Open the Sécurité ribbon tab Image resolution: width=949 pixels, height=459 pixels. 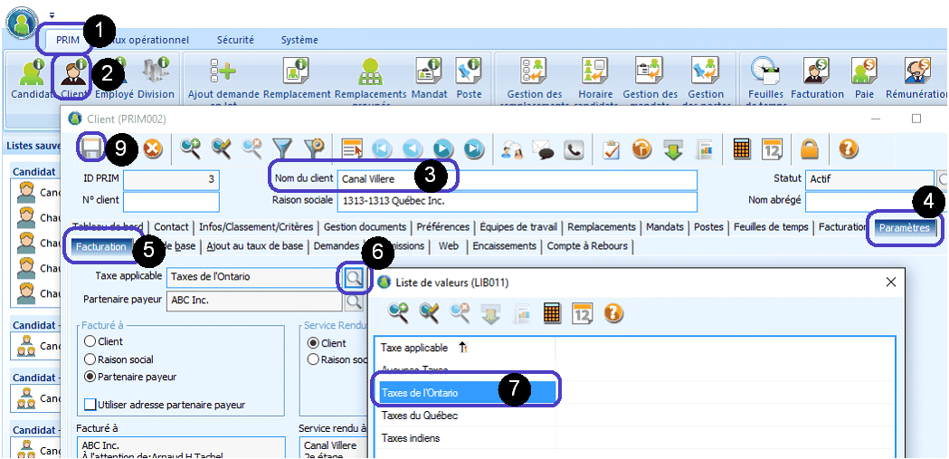(x=235, y=40)
